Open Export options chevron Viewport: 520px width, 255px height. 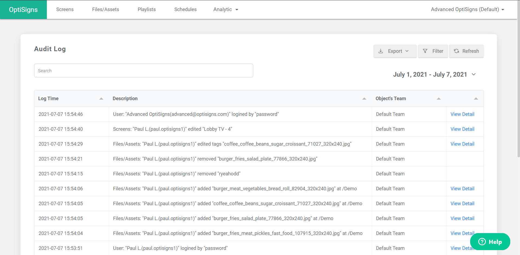pos(407,51)
